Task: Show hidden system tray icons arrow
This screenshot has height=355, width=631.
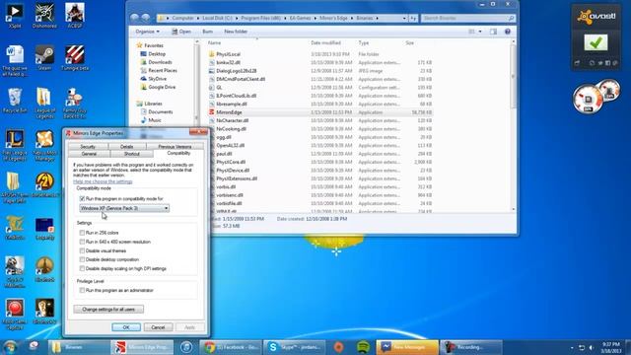Action: [572, 347]
